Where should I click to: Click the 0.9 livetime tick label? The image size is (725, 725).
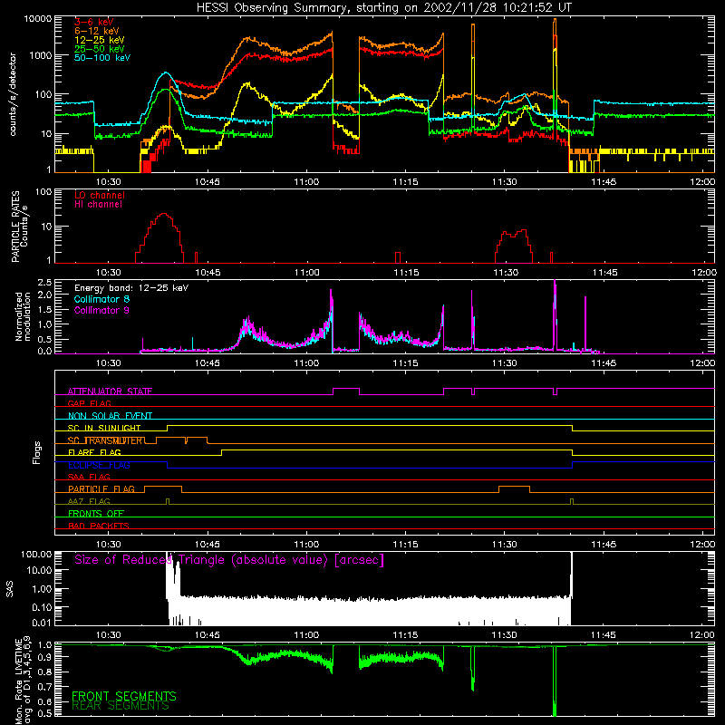pyautogui.click(x=44, y=657)
